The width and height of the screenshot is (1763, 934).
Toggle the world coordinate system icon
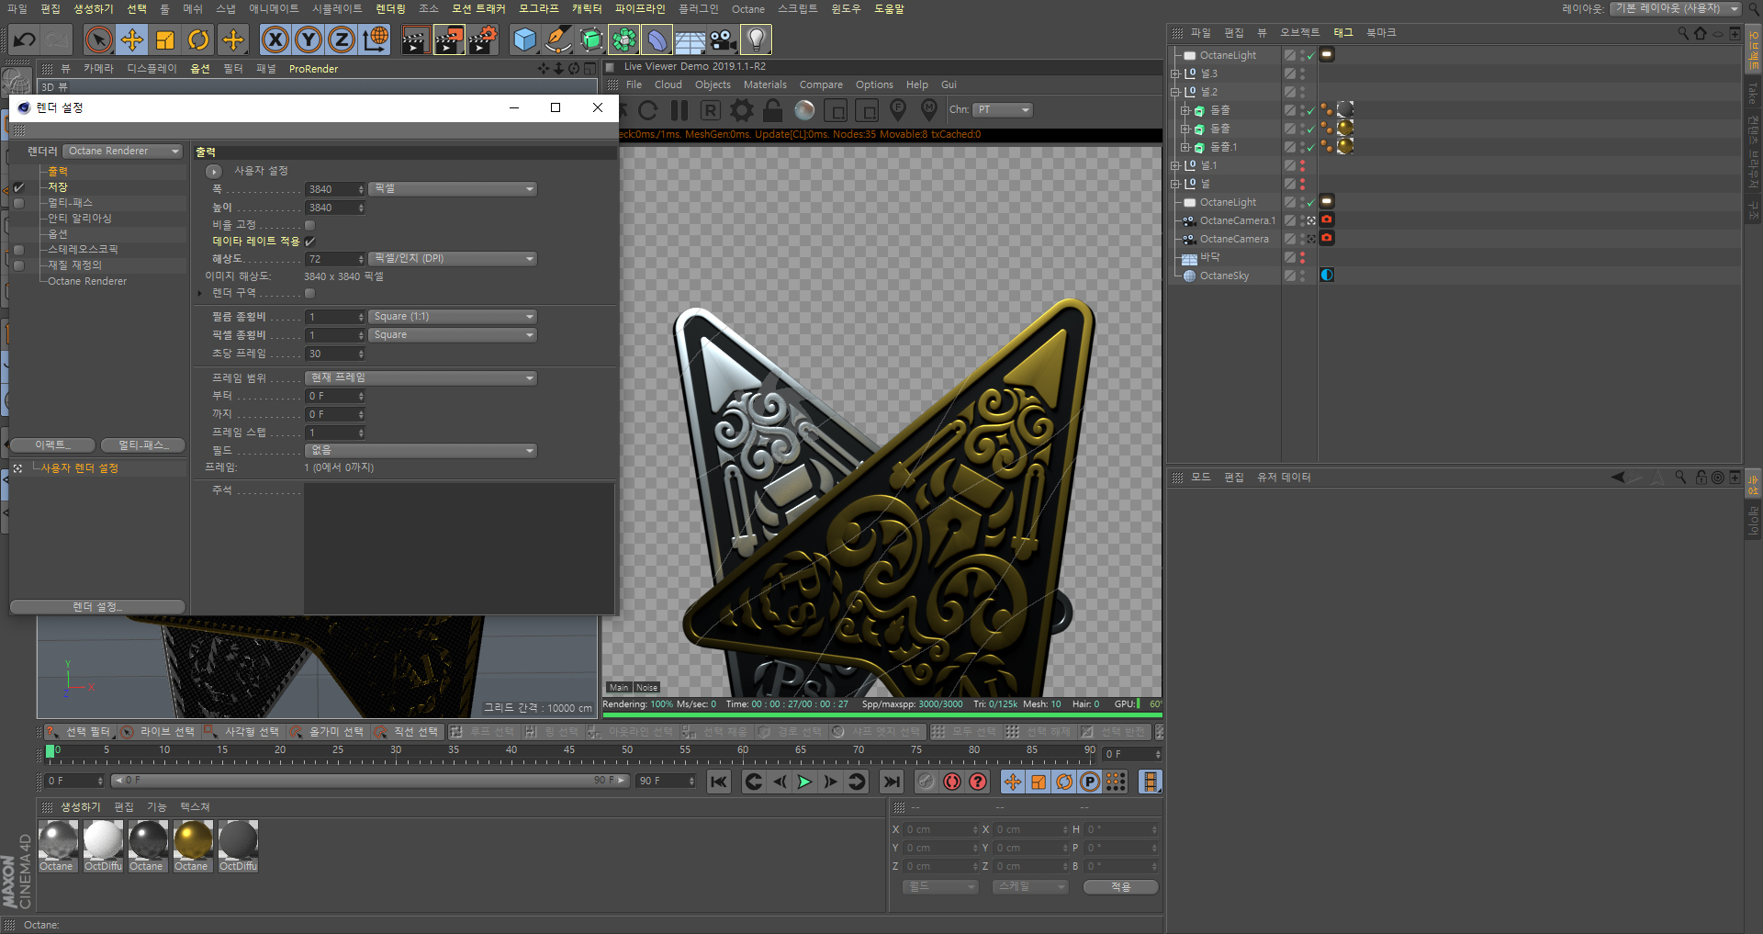376,39
